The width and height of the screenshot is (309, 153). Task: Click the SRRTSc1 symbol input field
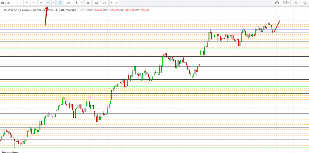pos(8,3)
